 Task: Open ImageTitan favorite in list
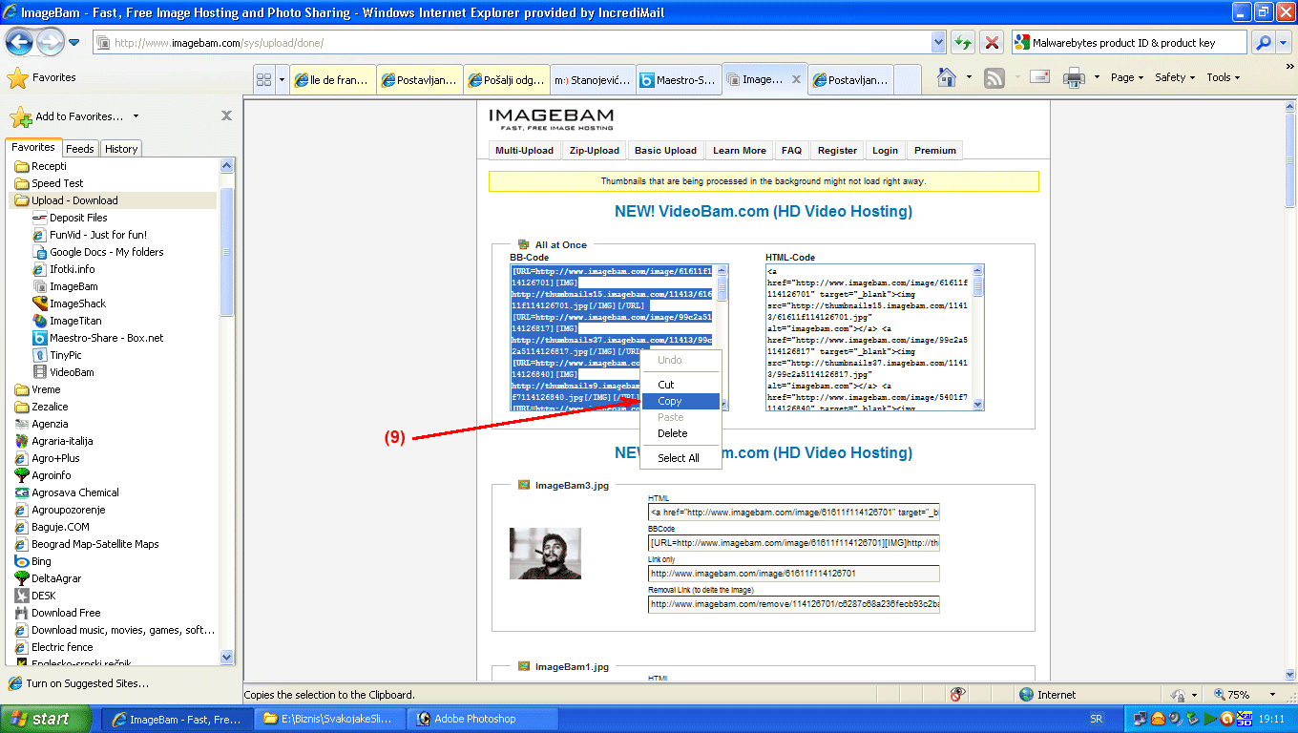[x=75, y=321]
